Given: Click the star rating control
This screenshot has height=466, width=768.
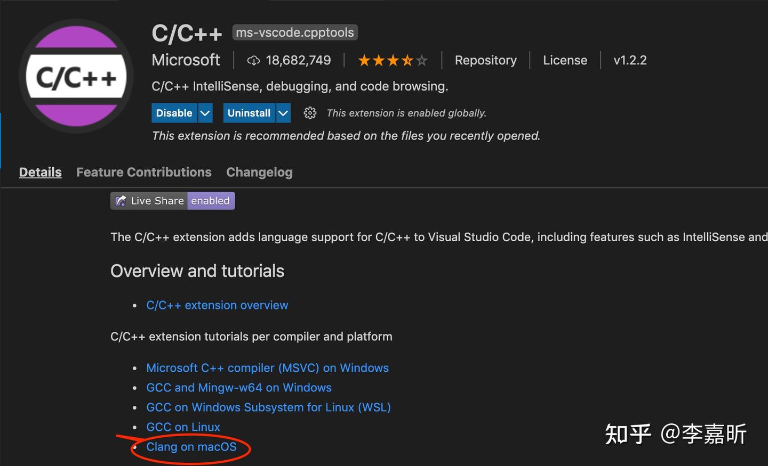Looking at the screenshot, I should click(x=392, y=60).
